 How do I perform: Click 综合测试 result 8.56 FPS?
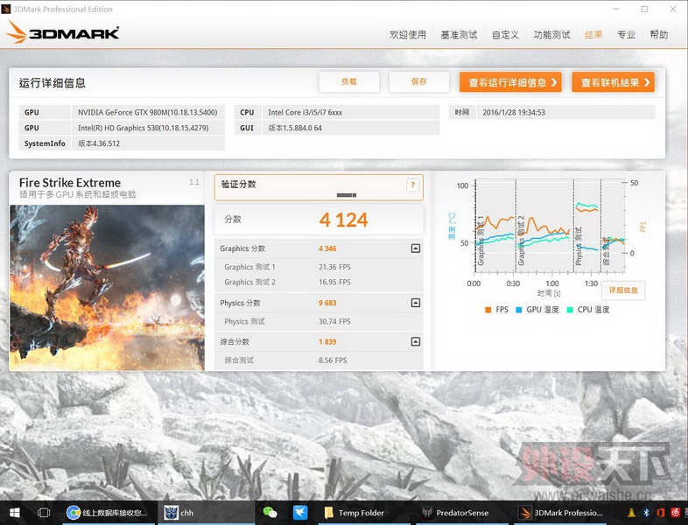[333, 360]
